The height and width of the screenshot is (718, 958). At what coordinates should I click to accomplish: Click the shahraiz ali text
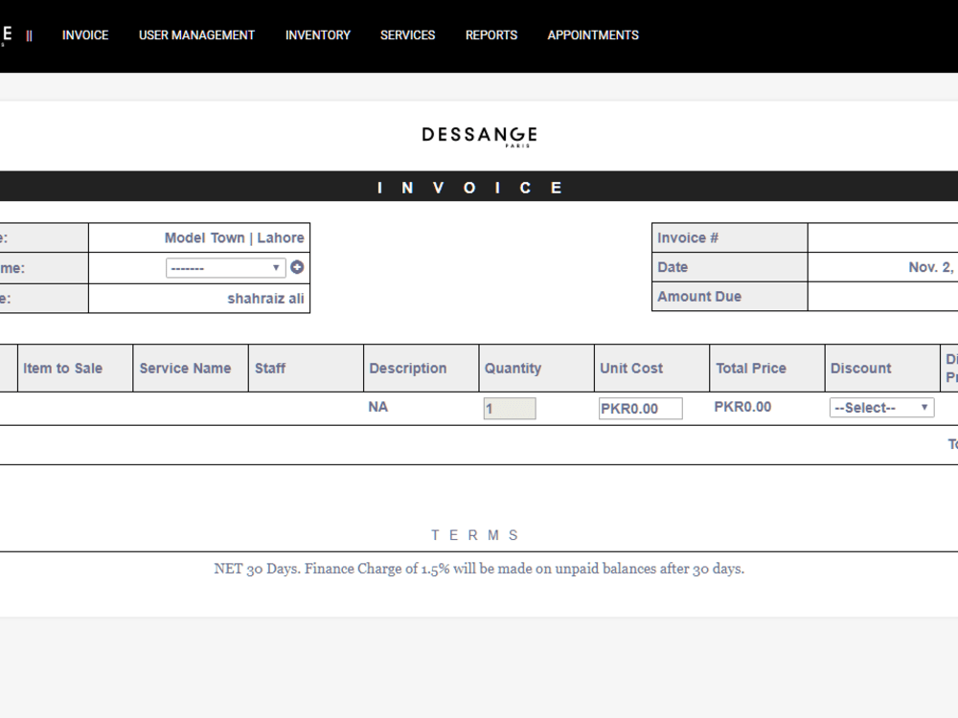(265, 299)
